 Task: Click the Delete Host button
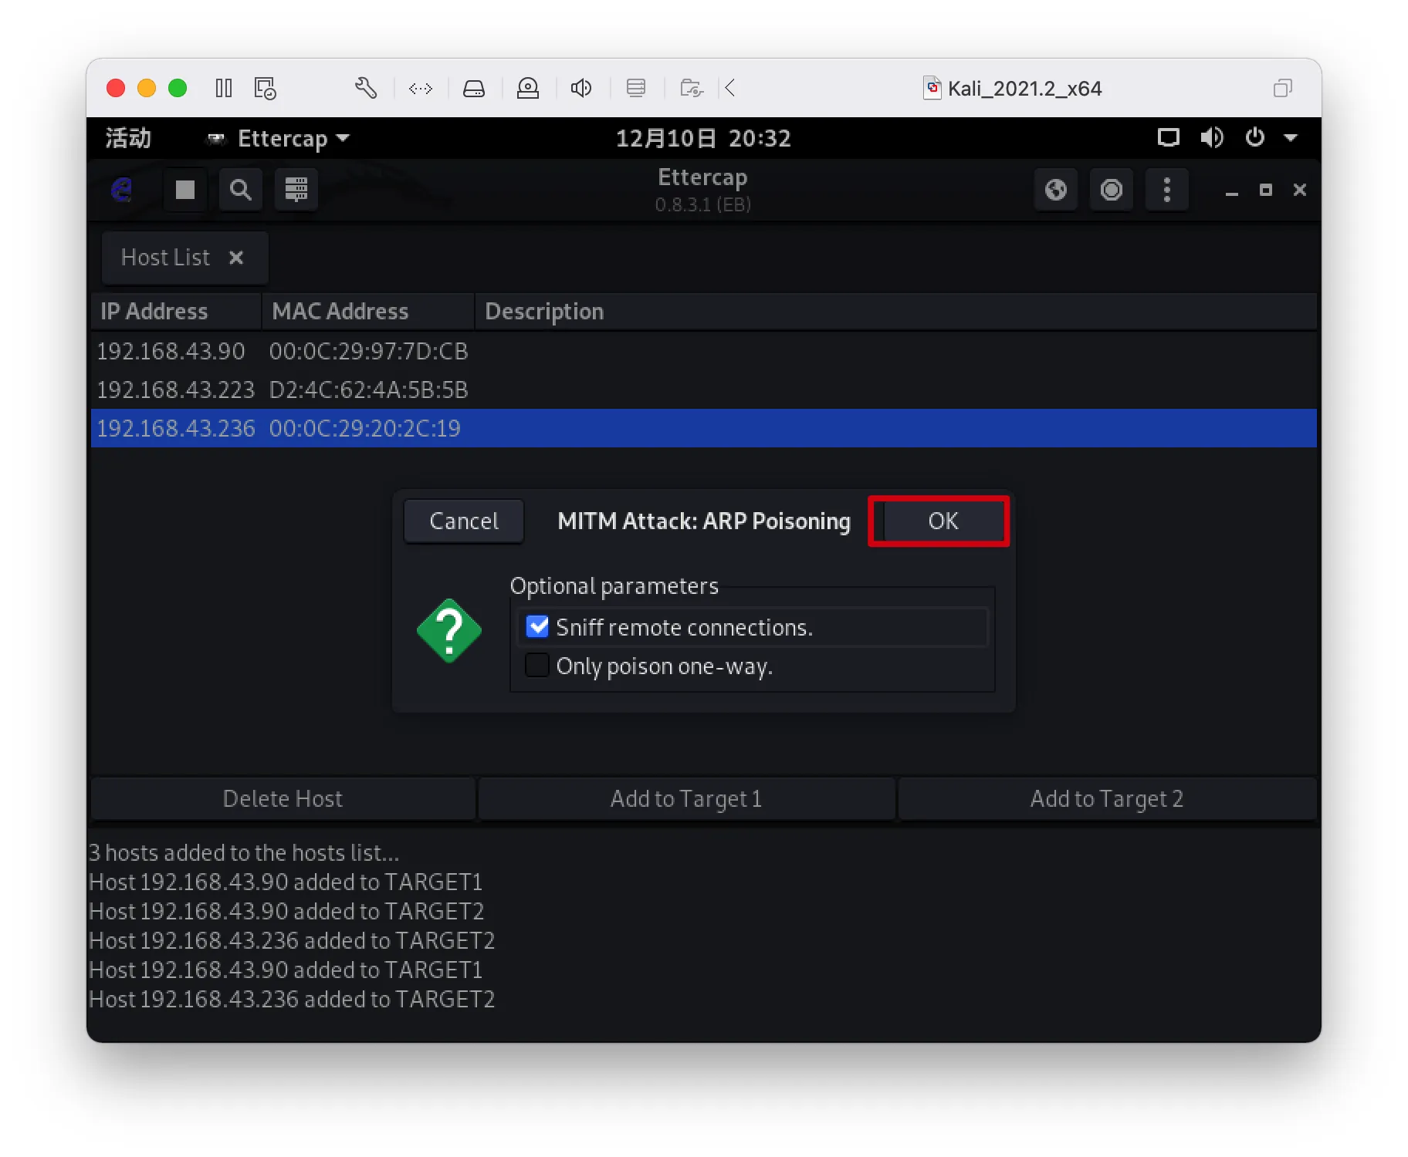coord(283,798)
